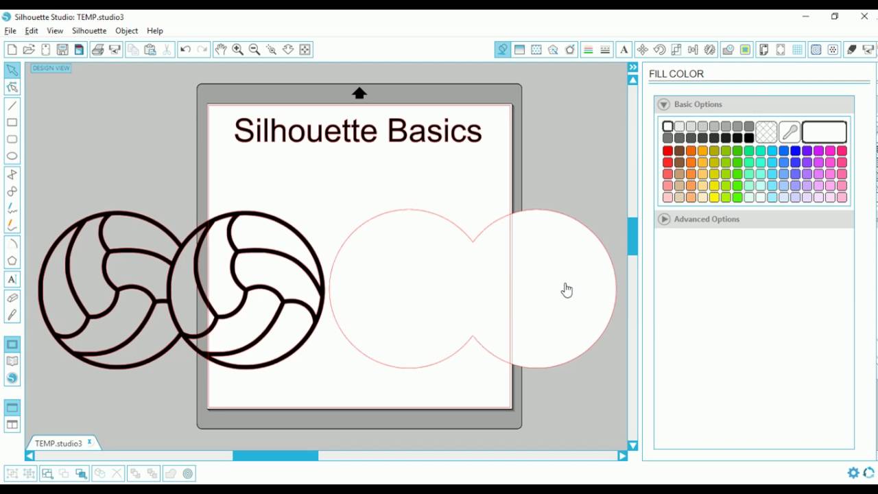Click the Zoom Out magnifier

click(254, 49)
